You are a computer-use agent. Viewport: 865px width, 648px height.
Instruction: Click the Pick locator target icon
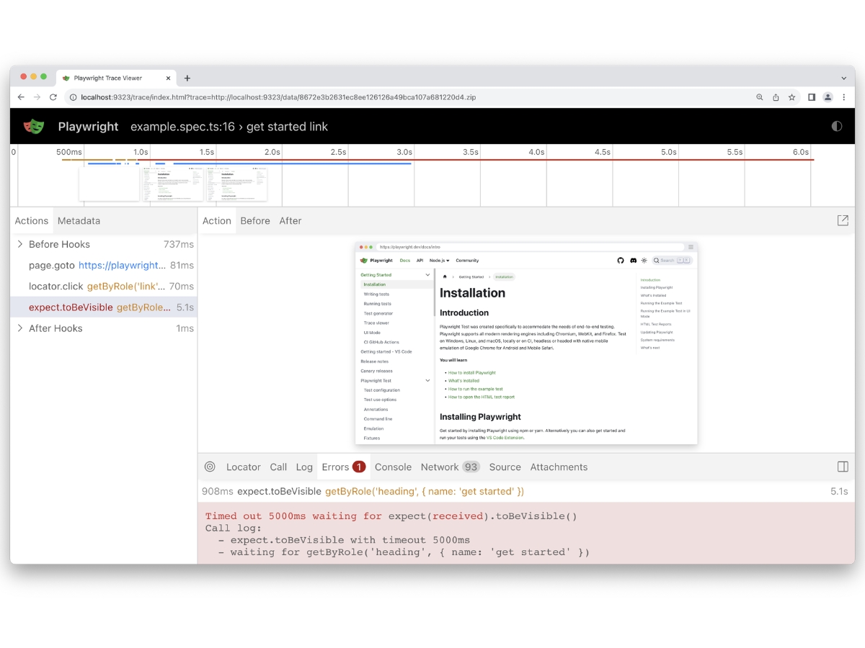210,467
